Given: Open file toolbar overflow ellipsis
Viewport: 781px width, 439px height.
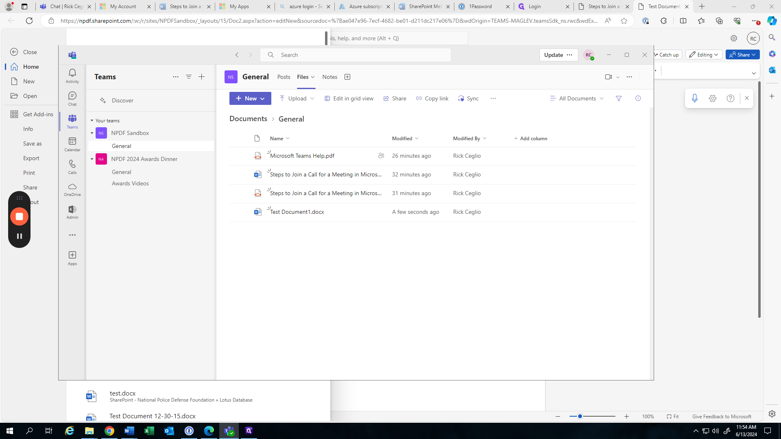Looking at the screenshot, I should click(493, 98).
